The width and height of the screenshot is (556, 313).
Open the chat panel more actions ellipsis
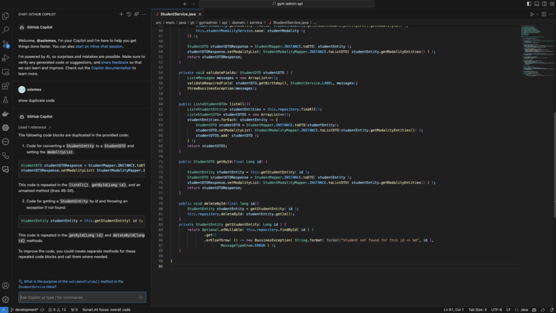144,14
